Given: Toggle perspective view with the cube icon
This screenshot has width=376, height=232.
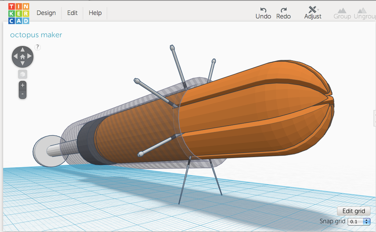Looking at the screenshot, I should pos(22,74).
